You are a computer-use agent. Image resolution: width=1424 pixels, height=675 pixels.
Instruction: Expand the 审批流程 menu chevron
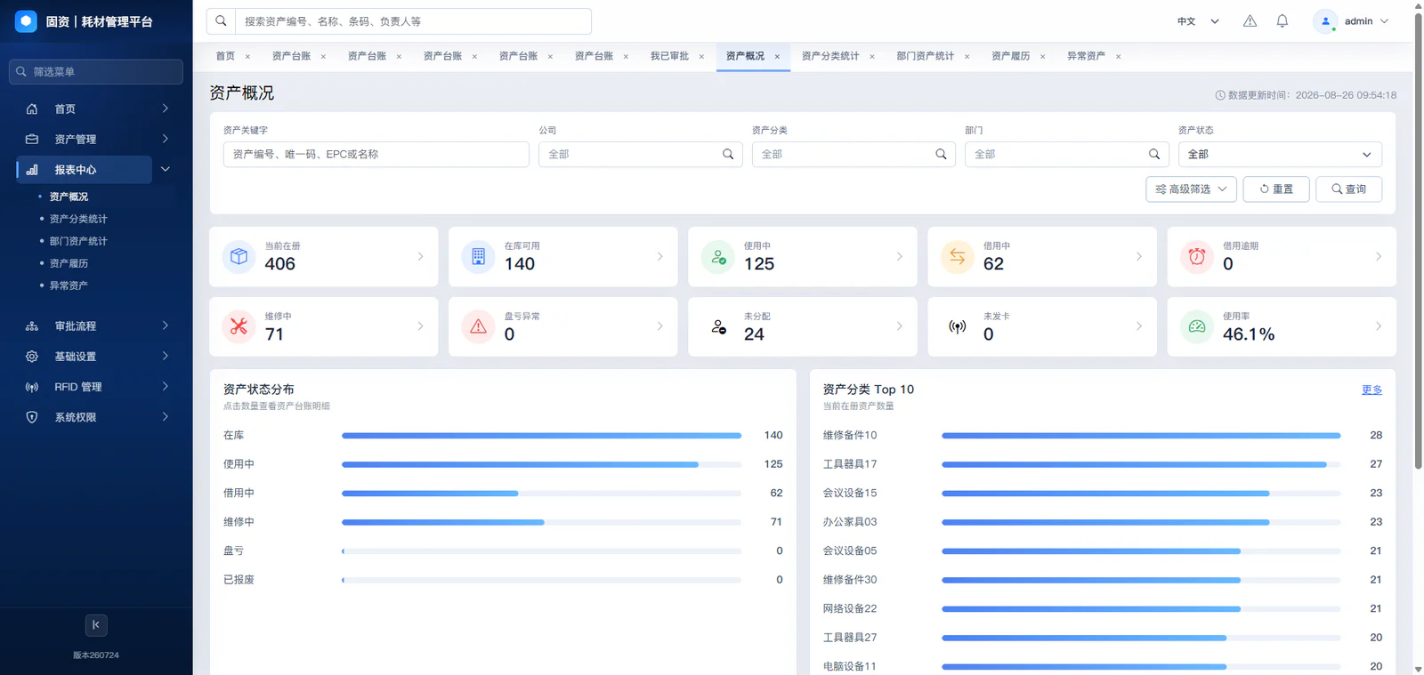pos(166,325)
